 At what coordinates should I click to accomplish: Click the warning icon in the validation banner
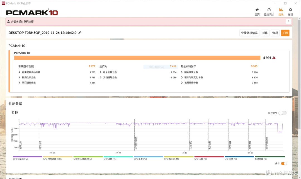8,22
